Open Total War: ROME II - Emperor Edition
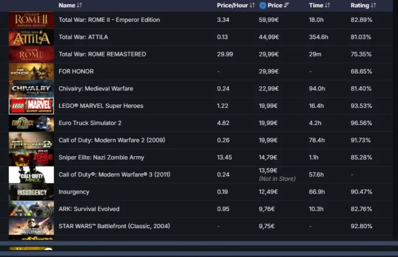Image resolution: width=398 pixels, height=257 pixels. (109, 20)
